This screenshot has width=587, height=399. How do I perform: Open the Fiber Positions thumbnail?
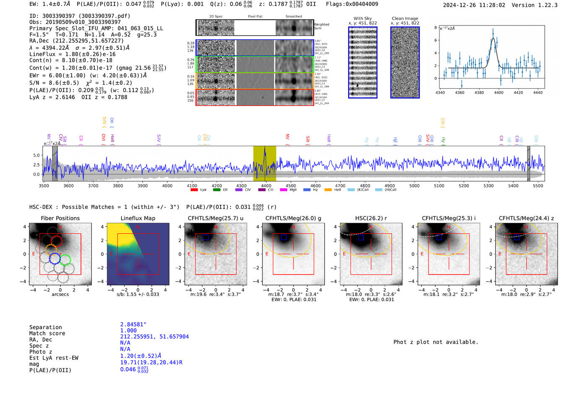(60, 254)
